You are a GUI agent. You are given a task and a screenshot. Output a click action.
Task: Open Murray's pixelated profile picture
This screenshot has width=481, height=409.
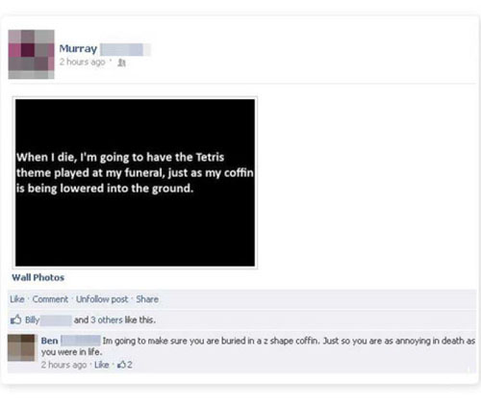pos(31,54)
